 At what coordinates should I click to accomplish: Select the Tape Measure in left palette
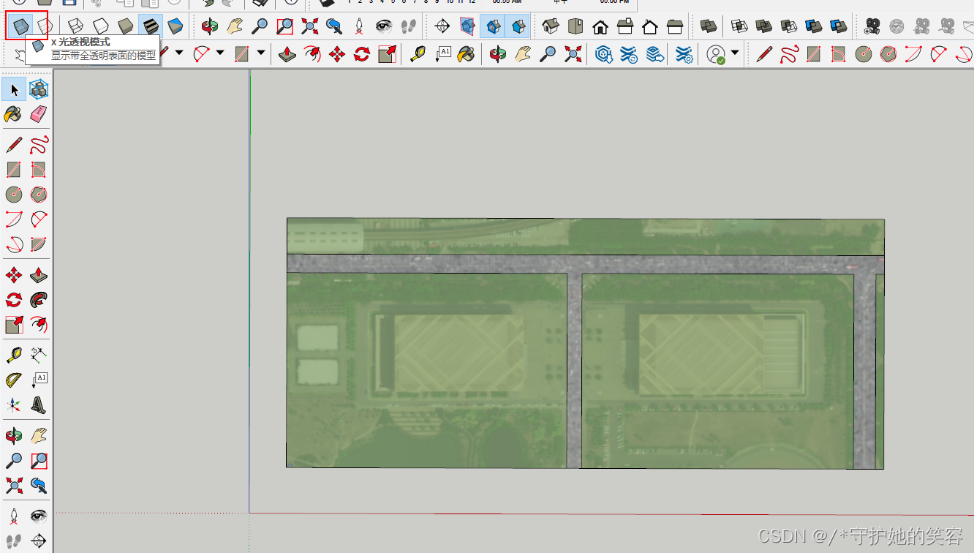(14, 355)
